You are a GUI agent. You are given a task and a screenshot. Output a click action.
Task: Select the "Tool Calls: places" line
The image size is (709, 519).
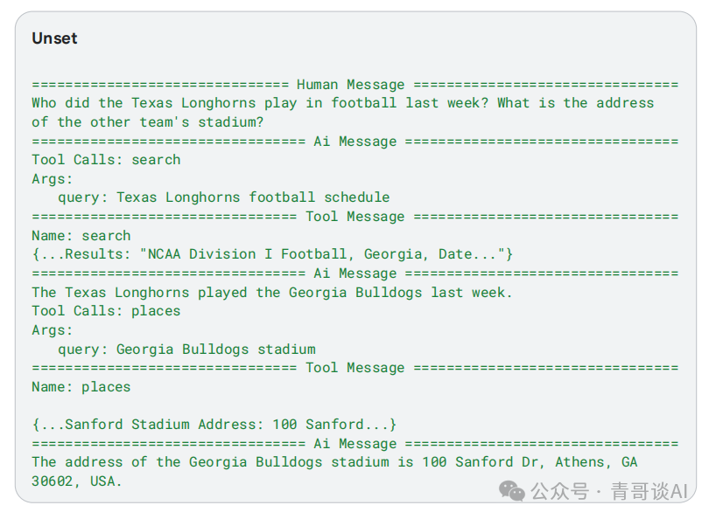click(x=106, y=311)
